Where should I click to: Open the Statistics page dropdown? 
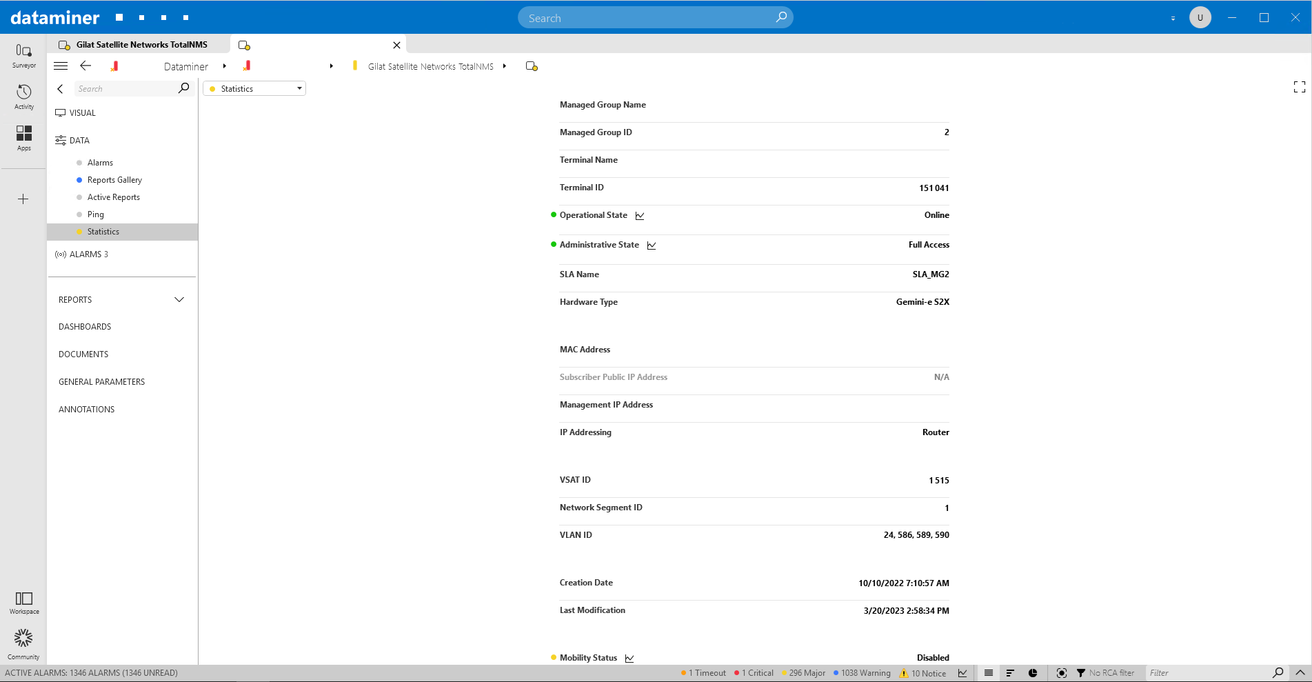point(254,88)
